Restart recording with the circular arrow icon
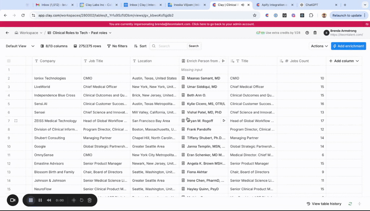Image resolution: width=370 pixels, height=211 pixels. click(82, 200)
